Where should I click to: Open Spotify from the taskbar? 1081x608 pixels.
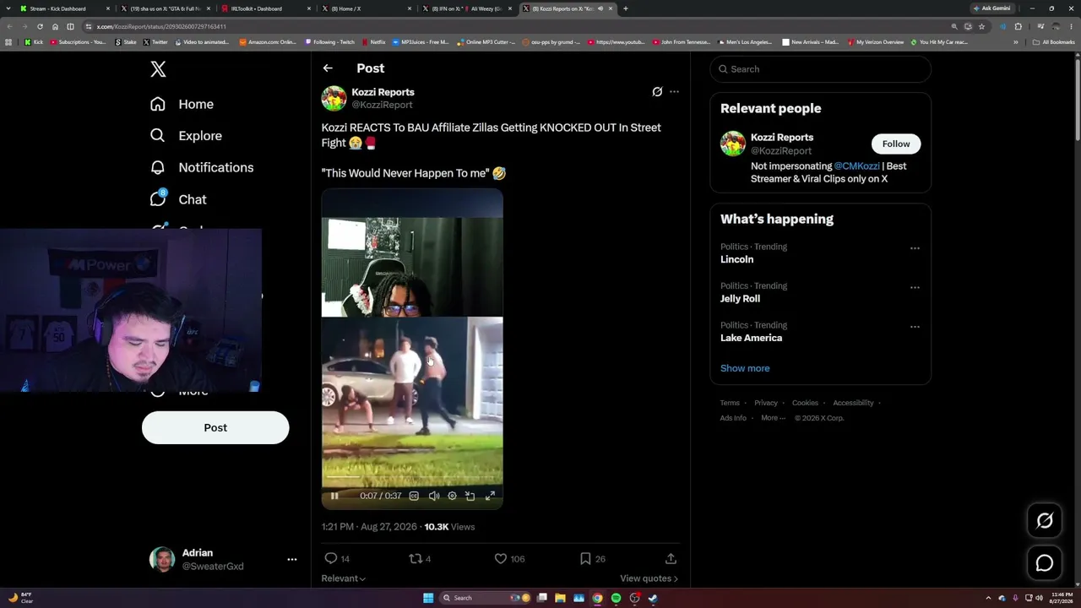click(616, 598)
